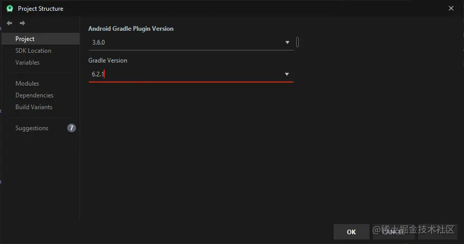This screenshot has height=244, width=464.
Task: Expand the Android Gradle Plugin Version dropdown arrow
Action: coord(287,43)
